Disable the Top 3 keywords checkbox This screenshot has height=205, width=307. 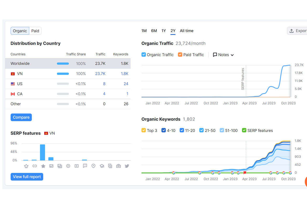coord(144,130)
